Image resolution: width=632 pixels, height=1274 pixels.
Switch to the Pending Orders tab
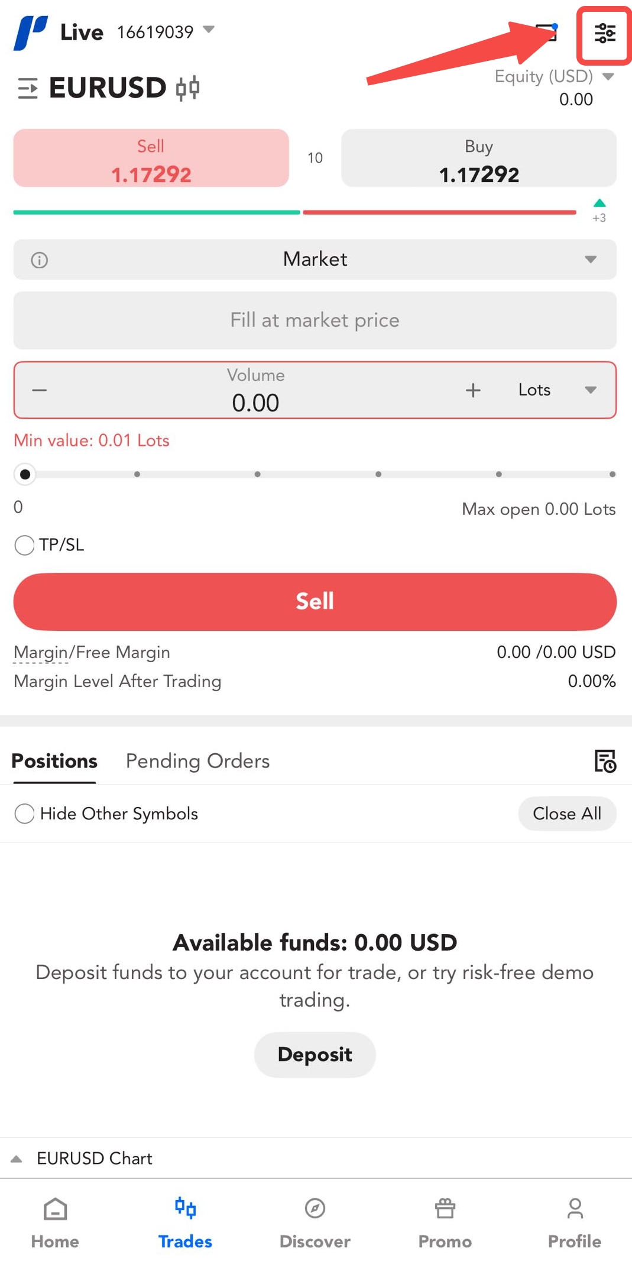(x=197, y=761)
